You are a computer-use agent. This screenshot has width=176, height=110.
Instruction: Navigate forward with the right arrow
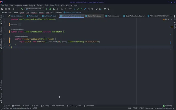click(17, 9)
